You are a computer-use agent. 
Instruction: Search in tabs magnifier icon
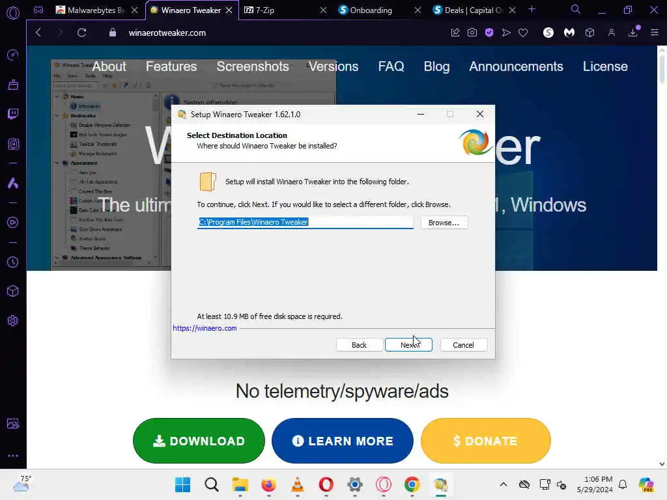tap(576, 9)
